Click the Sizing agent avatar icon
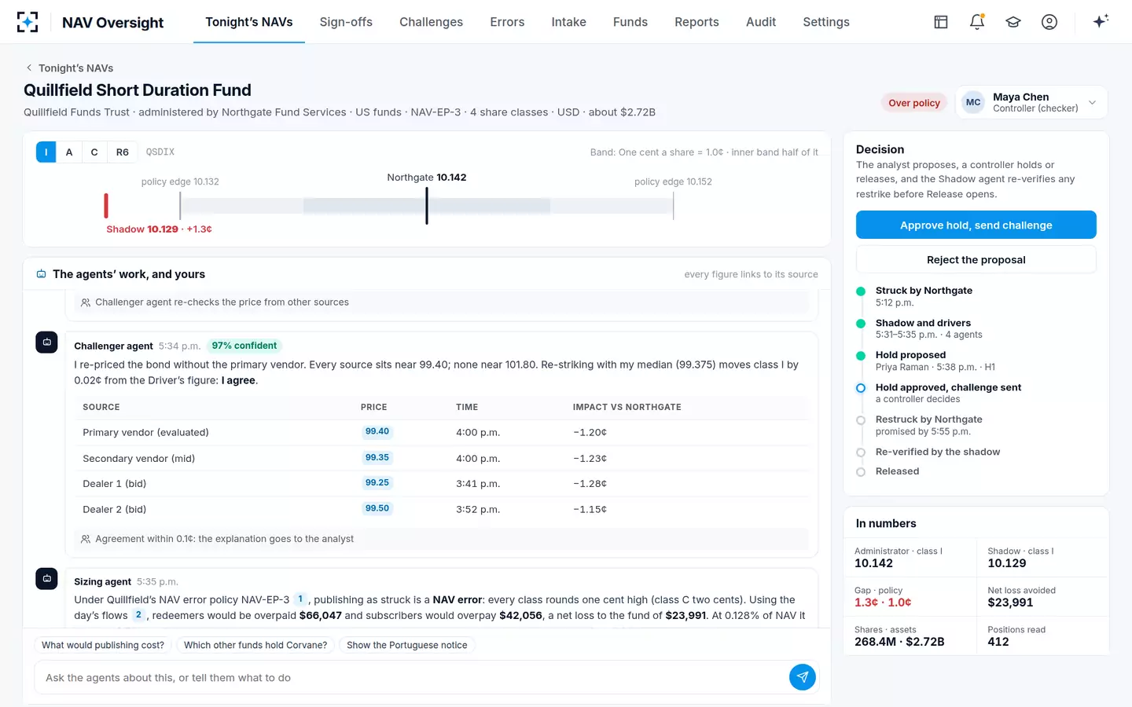The height and width of the screenshot is (707, 1132). pos(46,578)
